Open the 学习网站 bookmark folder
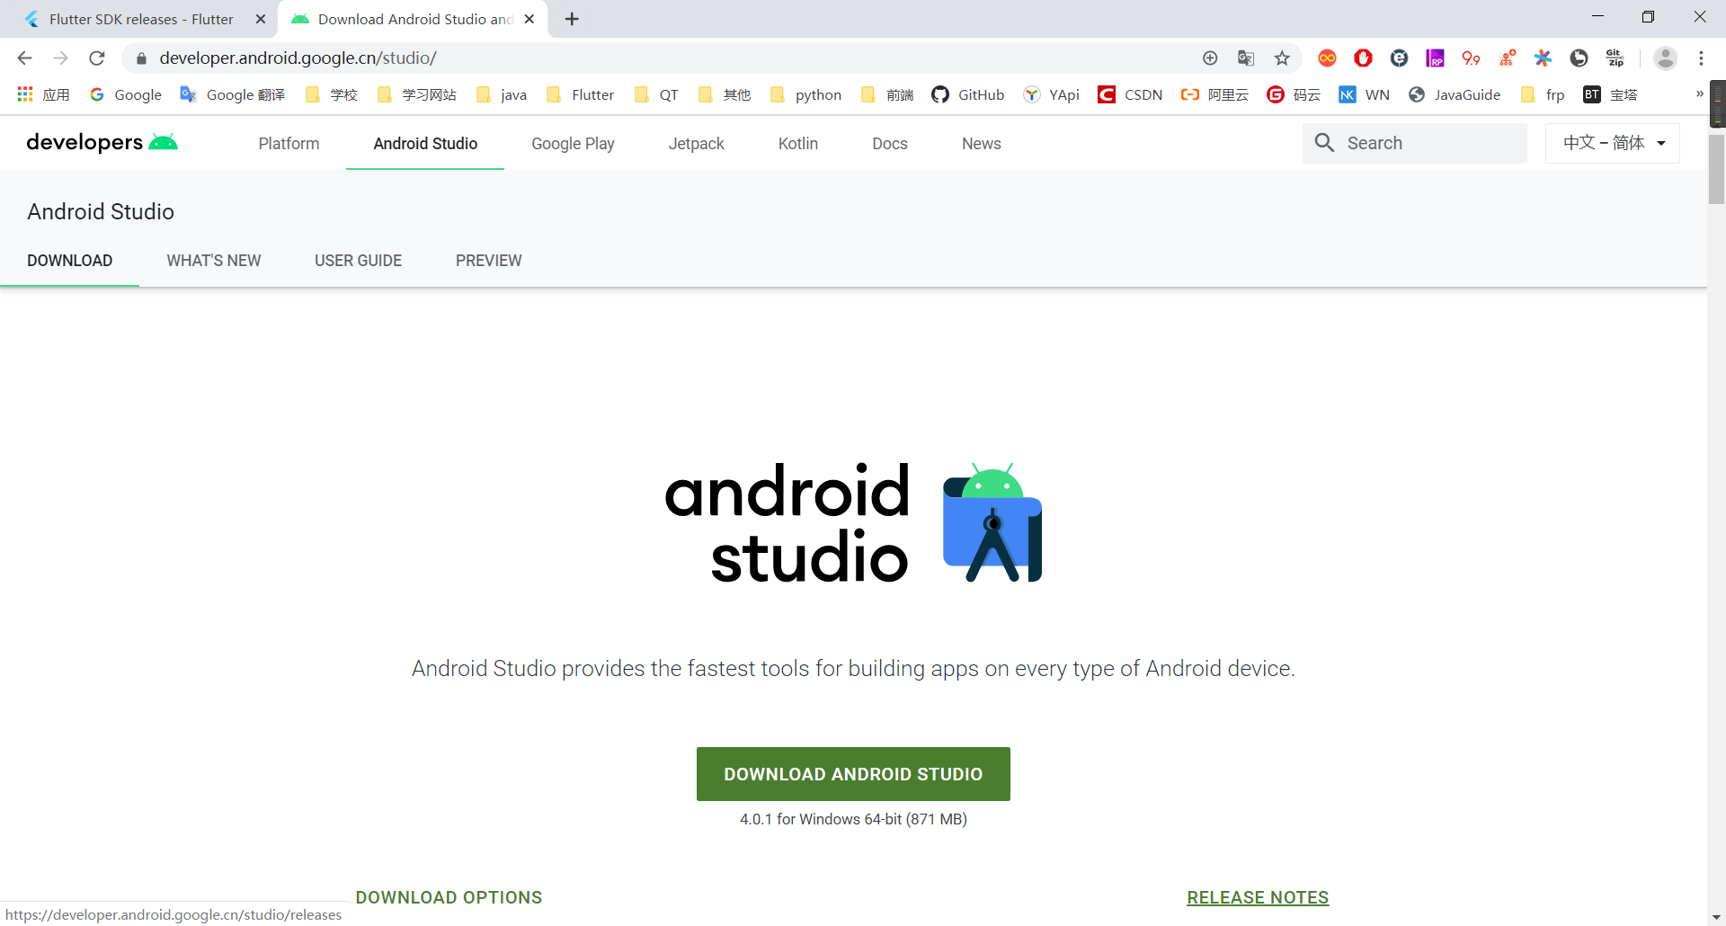This screenshot has width=1726, height=926. [x=417, y=94]
